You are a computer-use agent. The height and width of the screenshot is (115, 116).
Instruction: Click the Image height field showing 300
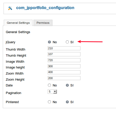click(x=64, y=66)
